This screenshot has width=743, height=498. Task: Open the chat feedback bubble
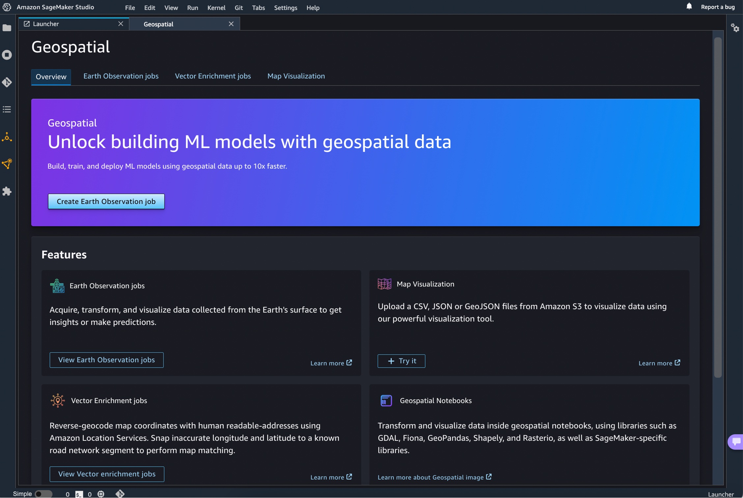point(736,442)
